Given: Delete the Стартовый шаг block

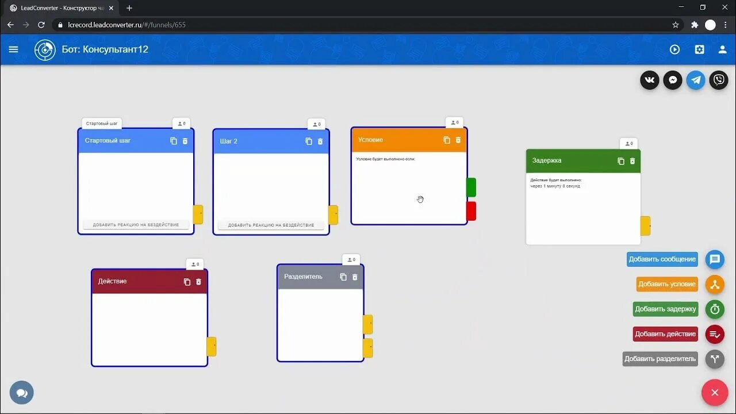Looking at the screenshot, I should (185, 141).
